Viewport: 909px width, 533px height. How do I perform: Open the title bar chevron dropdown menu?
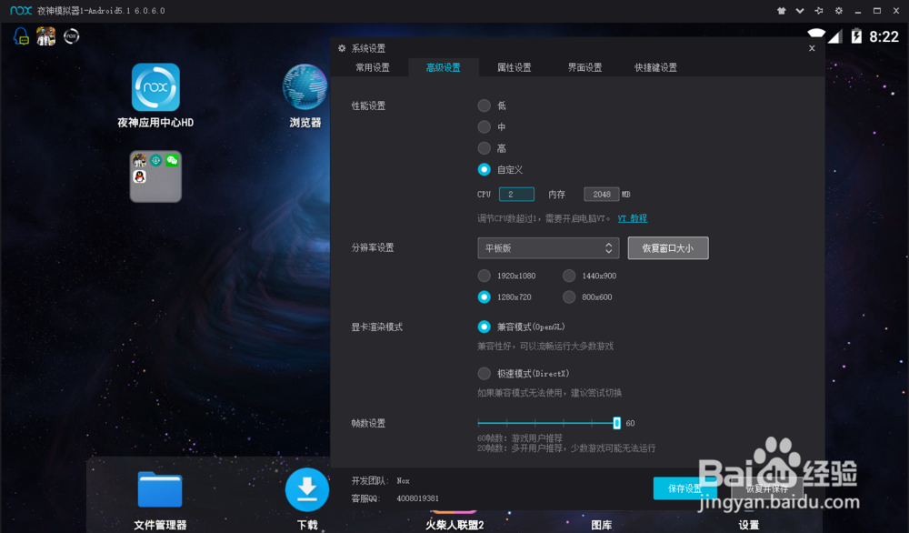click(x=800, y=10)
